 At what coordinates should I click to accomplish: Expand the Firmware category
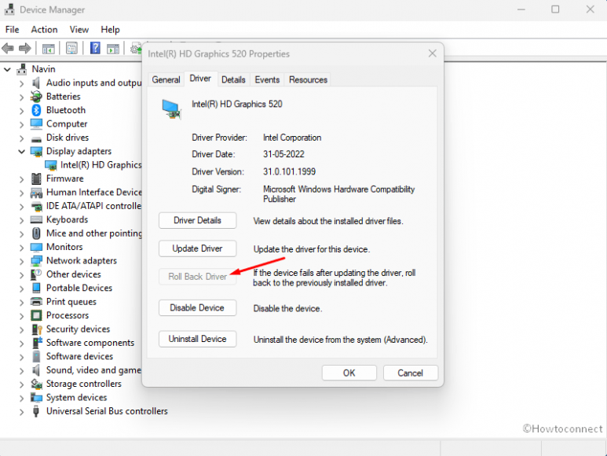pos(22,179)
